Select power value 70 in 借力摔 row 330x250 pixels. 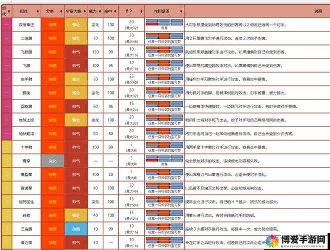point(96,242)
